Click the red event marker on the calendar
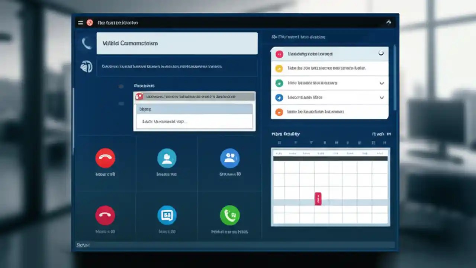 318,198
